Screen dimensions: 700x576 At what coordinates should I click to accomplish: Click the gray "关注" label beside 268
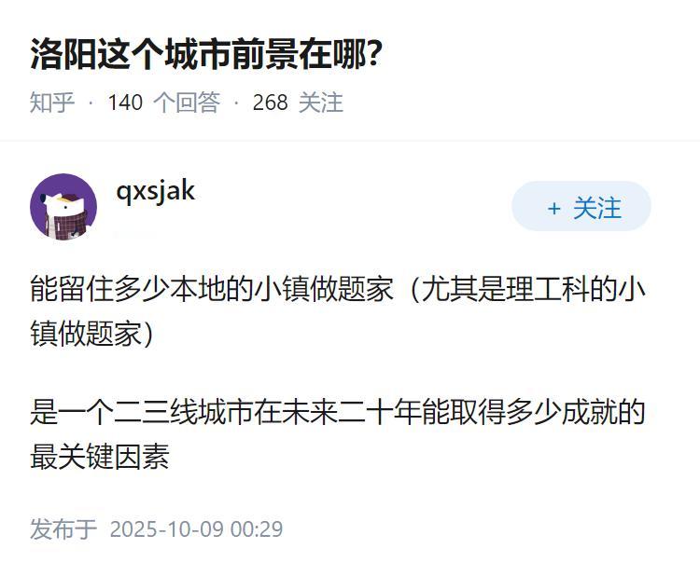point(321,102)
